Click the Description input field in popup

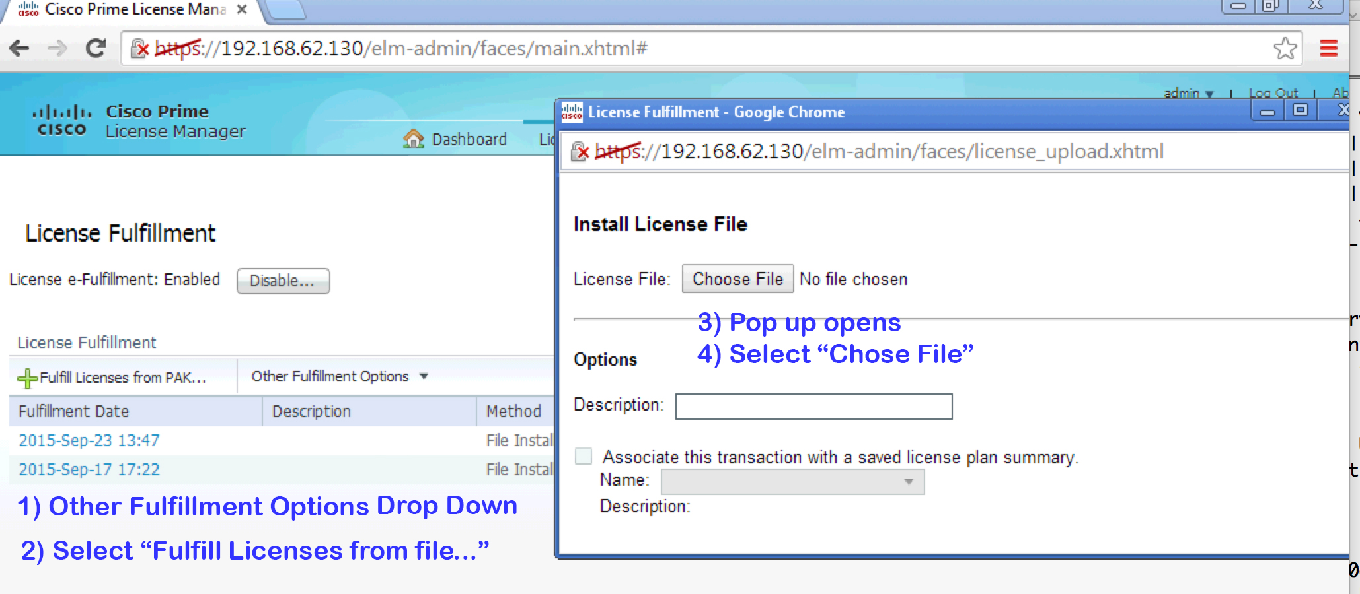pos(813,407)
